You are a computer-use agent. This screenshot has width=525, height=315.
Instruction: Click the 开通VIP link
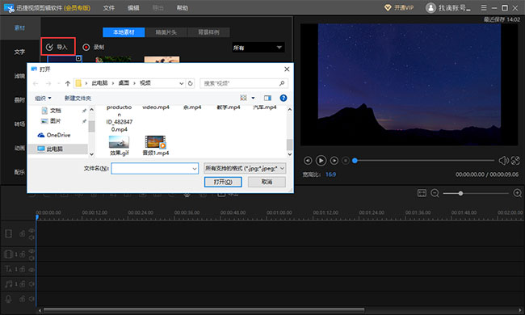[404, 8]
